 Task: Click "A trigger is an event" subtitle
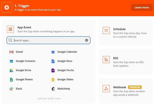(x=38, y=10)
